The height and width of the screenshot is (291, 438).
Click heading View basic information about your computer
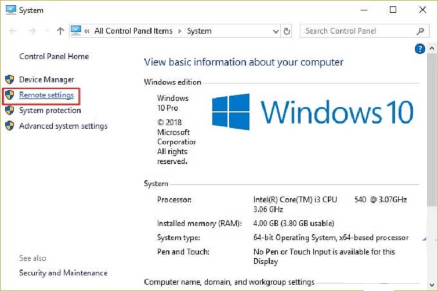pyautogui.click(x=244, y=62)
